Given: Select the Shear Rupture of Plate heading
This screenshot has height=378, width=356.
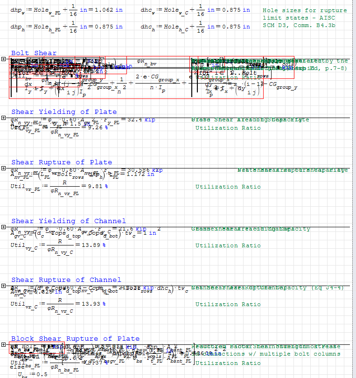Looking at the screenshot, I should [x=62, y=162].
